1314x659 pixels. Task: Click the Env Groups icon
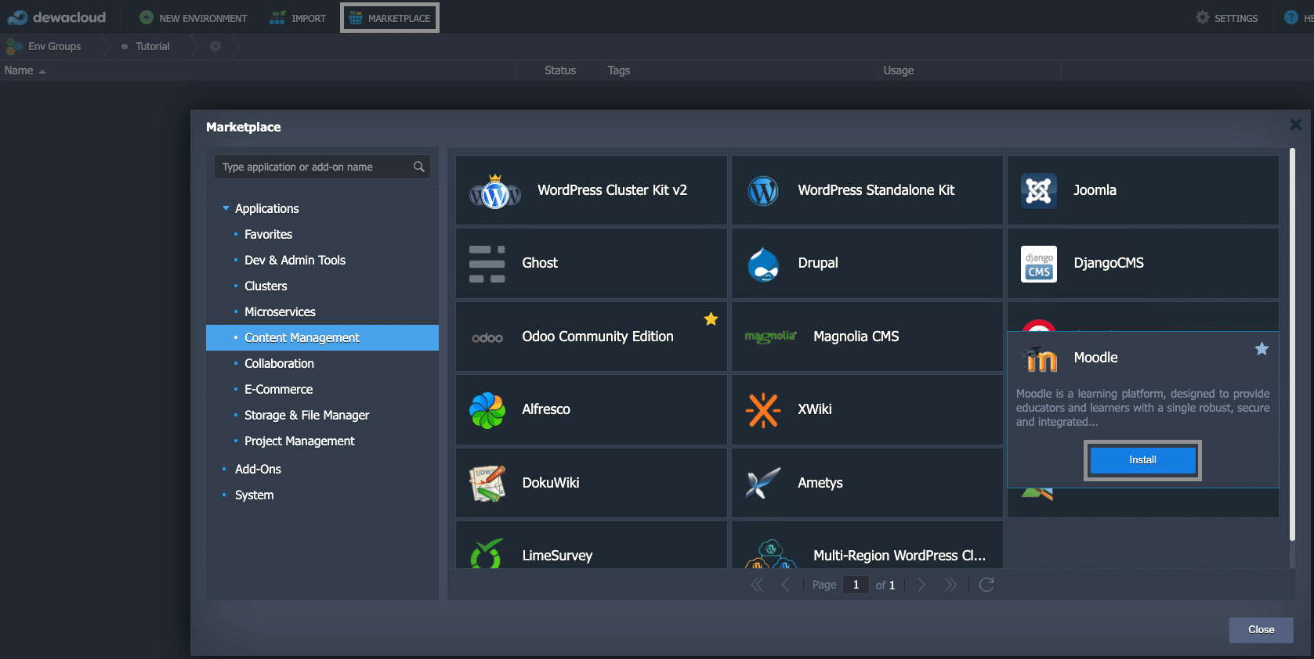(x=14, y=46)
